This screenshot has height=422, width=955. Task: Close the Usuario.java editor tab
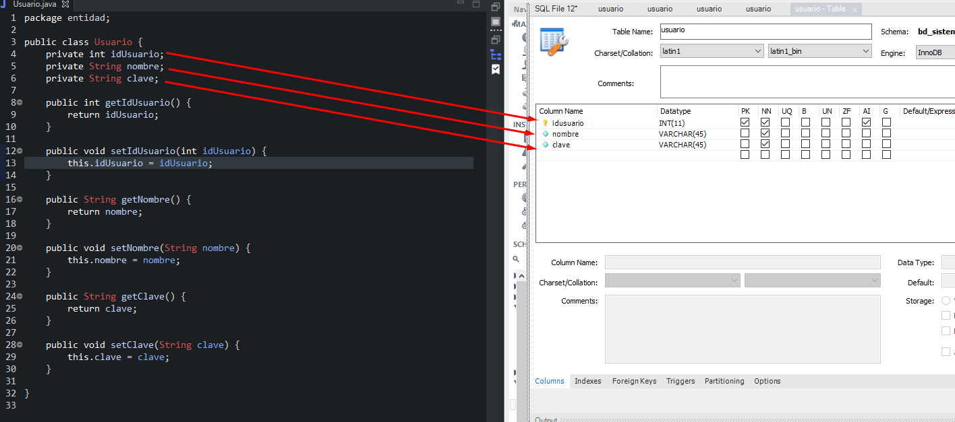(x=65, y=4)
